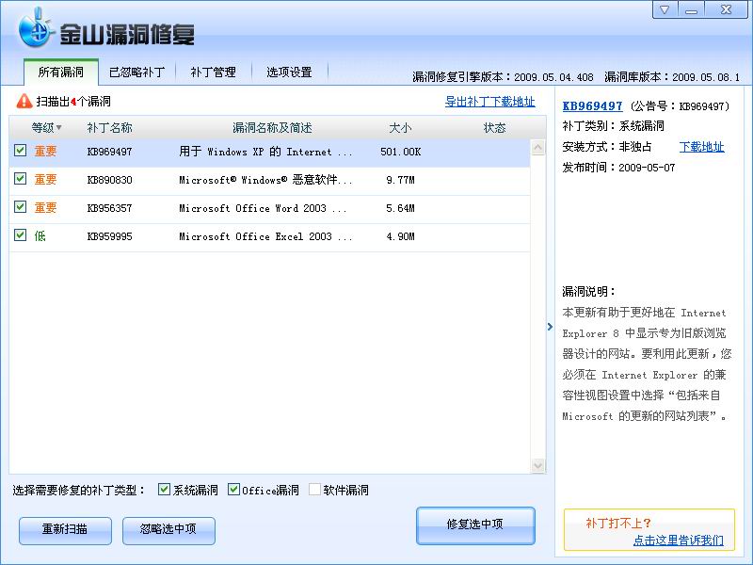Screen dimensions: 753x565
Task: Collapse the details panel with side arrow
Action: (550, 327)
